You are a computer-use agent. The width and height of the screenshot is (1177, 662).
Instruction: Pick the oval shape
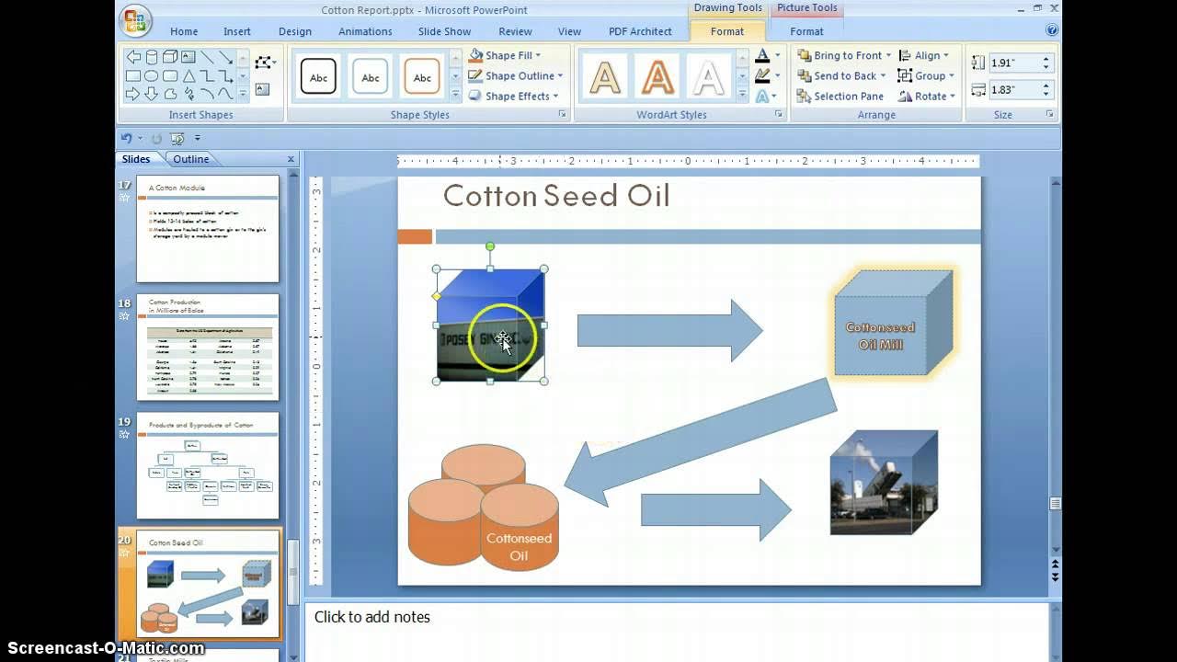click(x=152, y=75)
